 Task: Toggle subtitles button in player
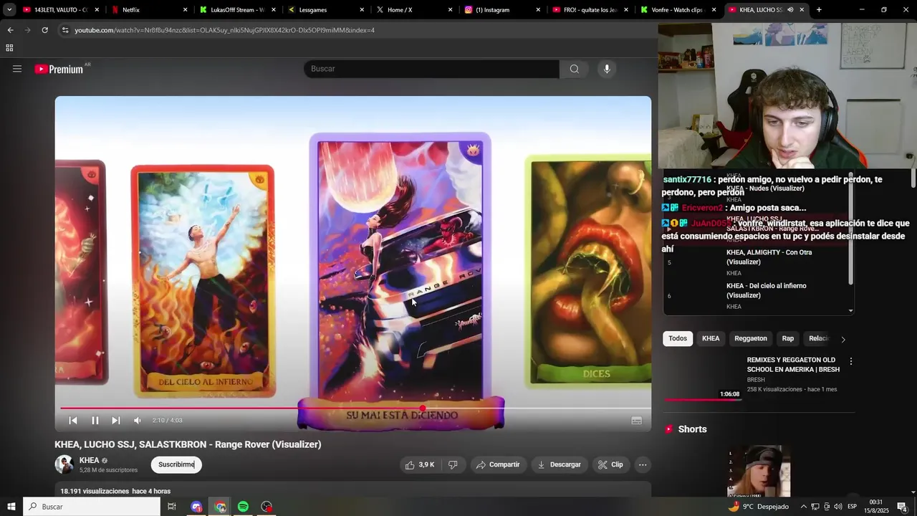click(x=636, y=421)
